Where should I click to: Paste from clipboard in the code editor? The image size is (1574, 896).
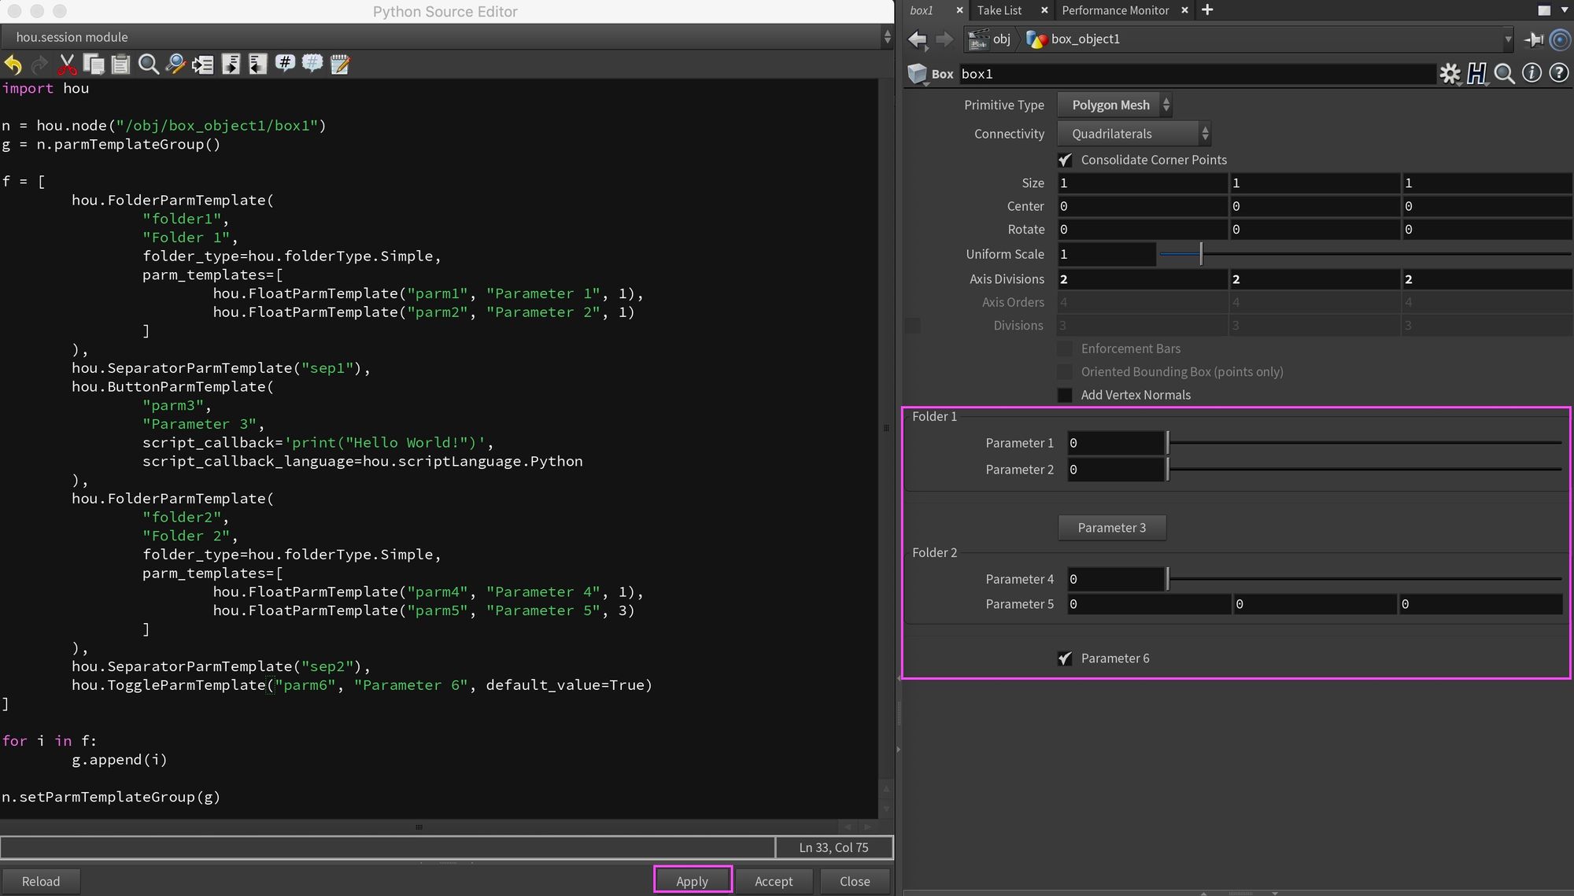coord(120,65)
